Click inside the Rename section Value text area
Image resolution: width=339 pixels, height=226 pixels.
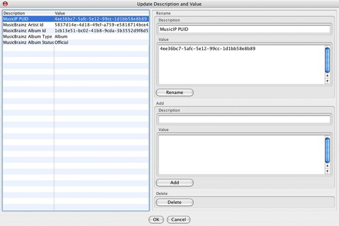tap(242, 64)
